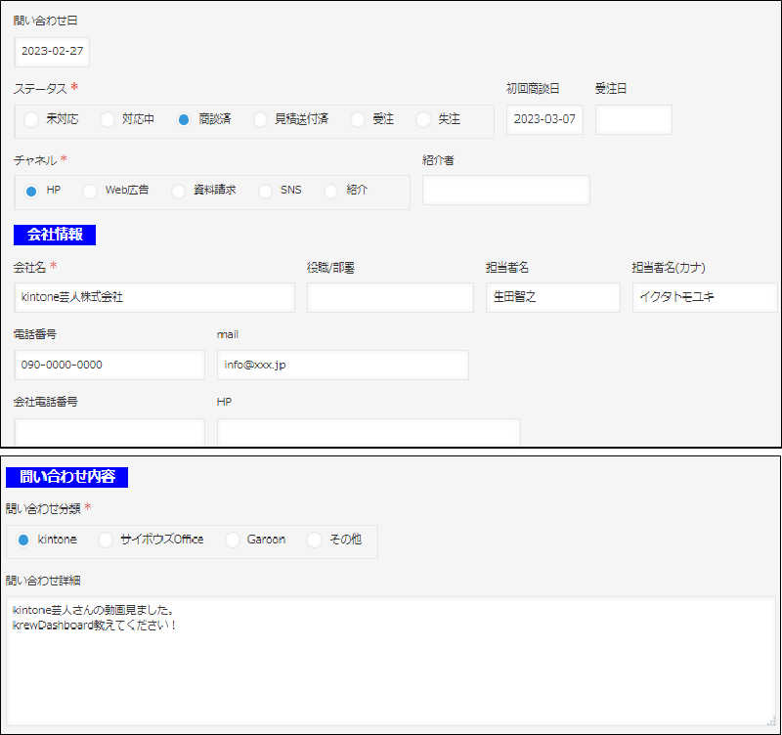
Task: Open the 初回商談日 date field
Action: (544, 119)
